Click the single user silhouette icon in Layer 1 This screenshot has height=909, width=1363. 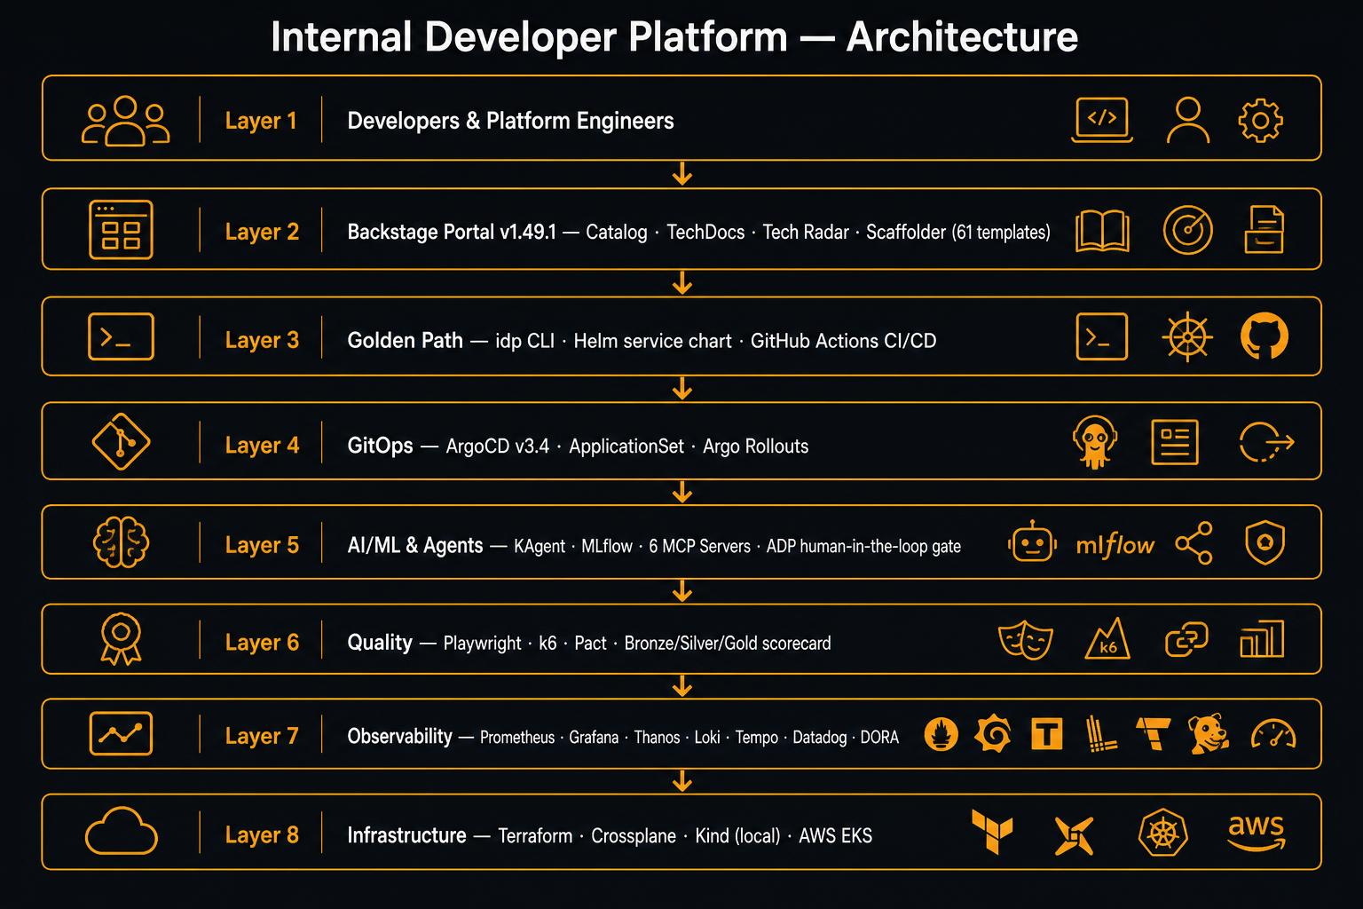pos(1187,120)
